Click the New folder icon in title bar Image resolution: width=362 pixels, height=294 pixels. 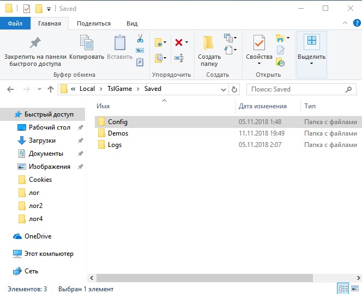(x=39, y=9)
